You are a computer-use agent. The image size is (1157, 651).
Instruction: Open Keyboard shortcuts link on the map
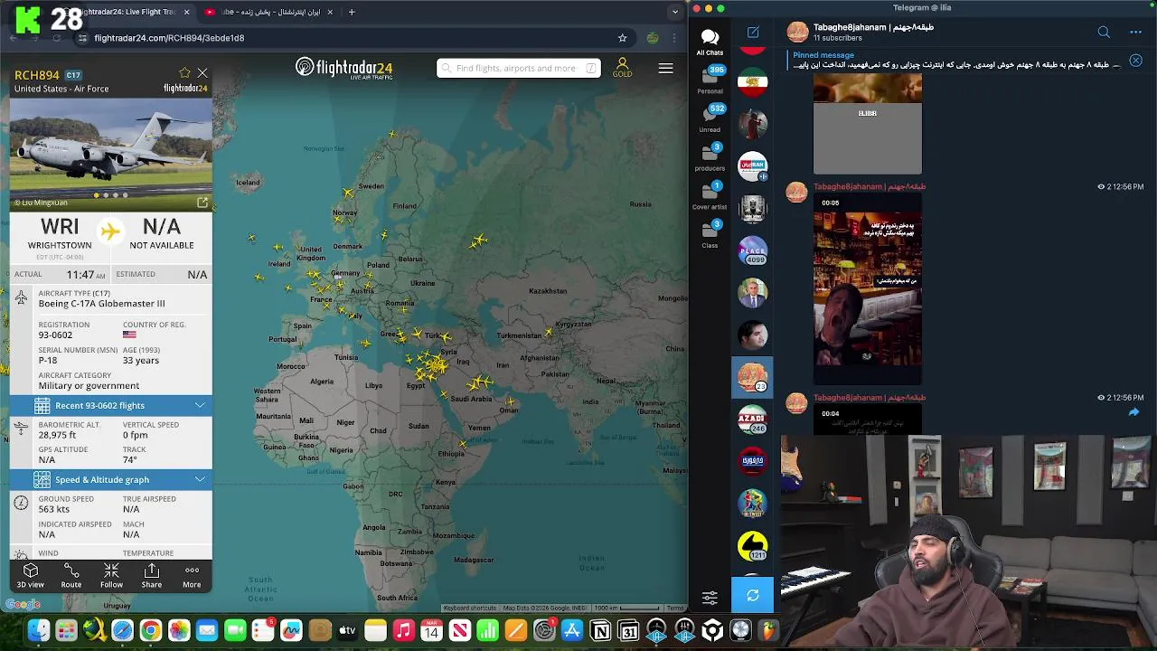(470, 608)
